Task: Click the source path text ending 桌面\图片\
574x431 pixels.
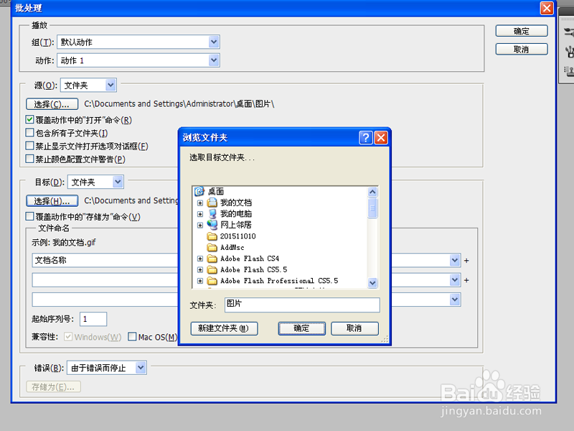Action: [x=179, y=104]
